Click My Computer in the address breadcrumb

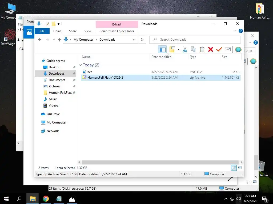(83, 40)
